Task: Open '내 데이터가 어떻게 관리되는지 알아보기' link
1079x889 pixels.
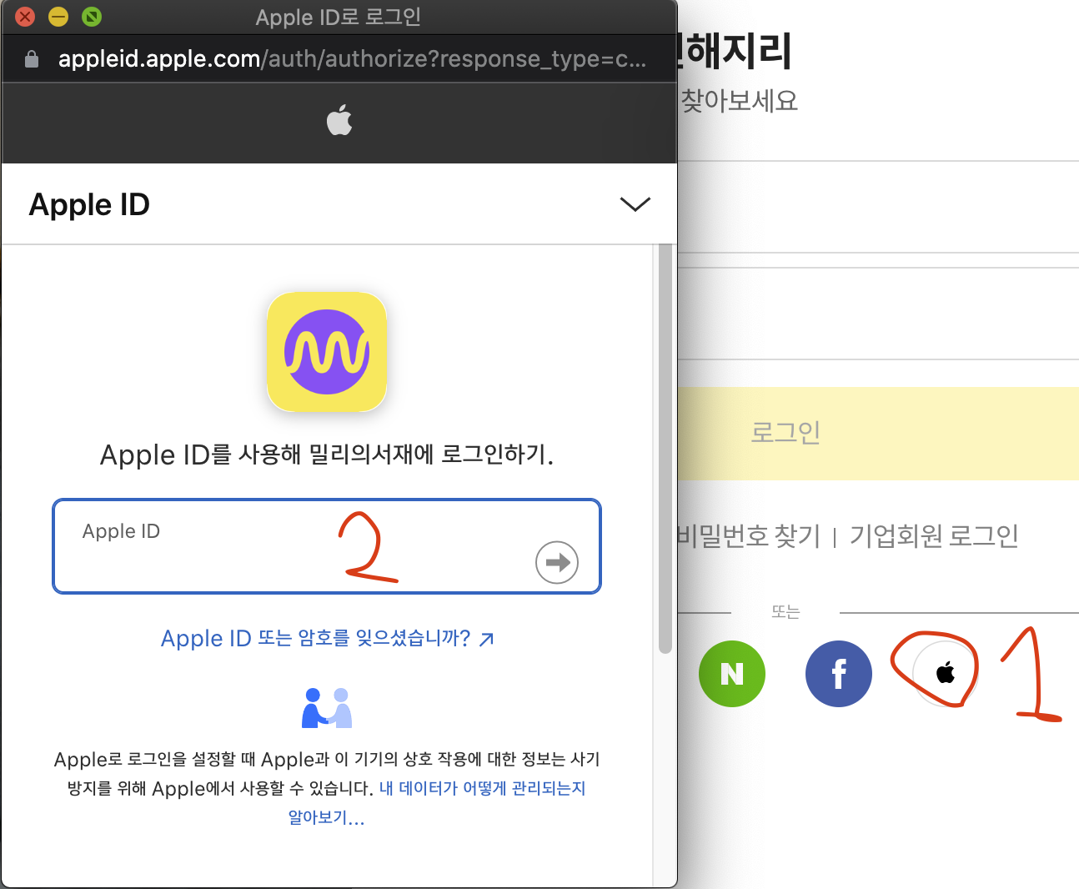Action: tap(437, 802)
